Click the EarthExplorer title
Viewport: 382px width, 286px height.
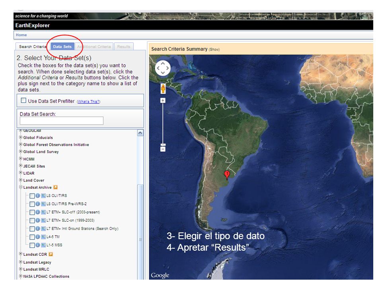32,25
